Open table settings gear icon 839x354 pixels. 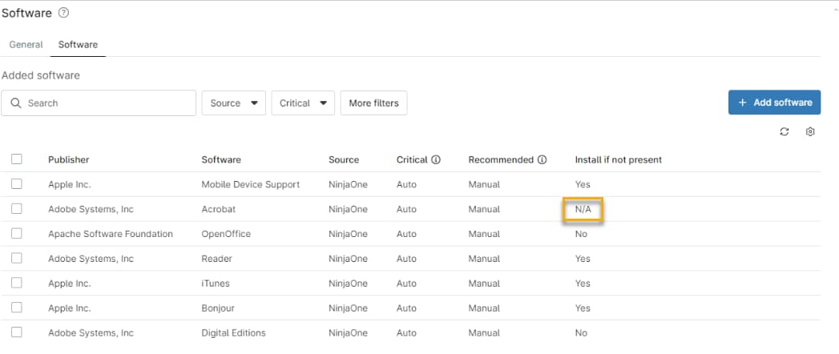coord(810,131)
